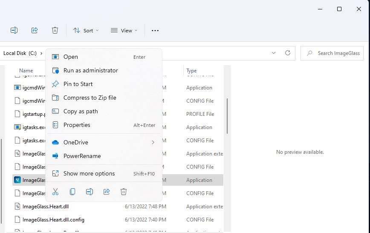This screenshot has width=370, height=233.
Task: Click the Cut scissors icon in context menu
Action: (x=55, y=192)
